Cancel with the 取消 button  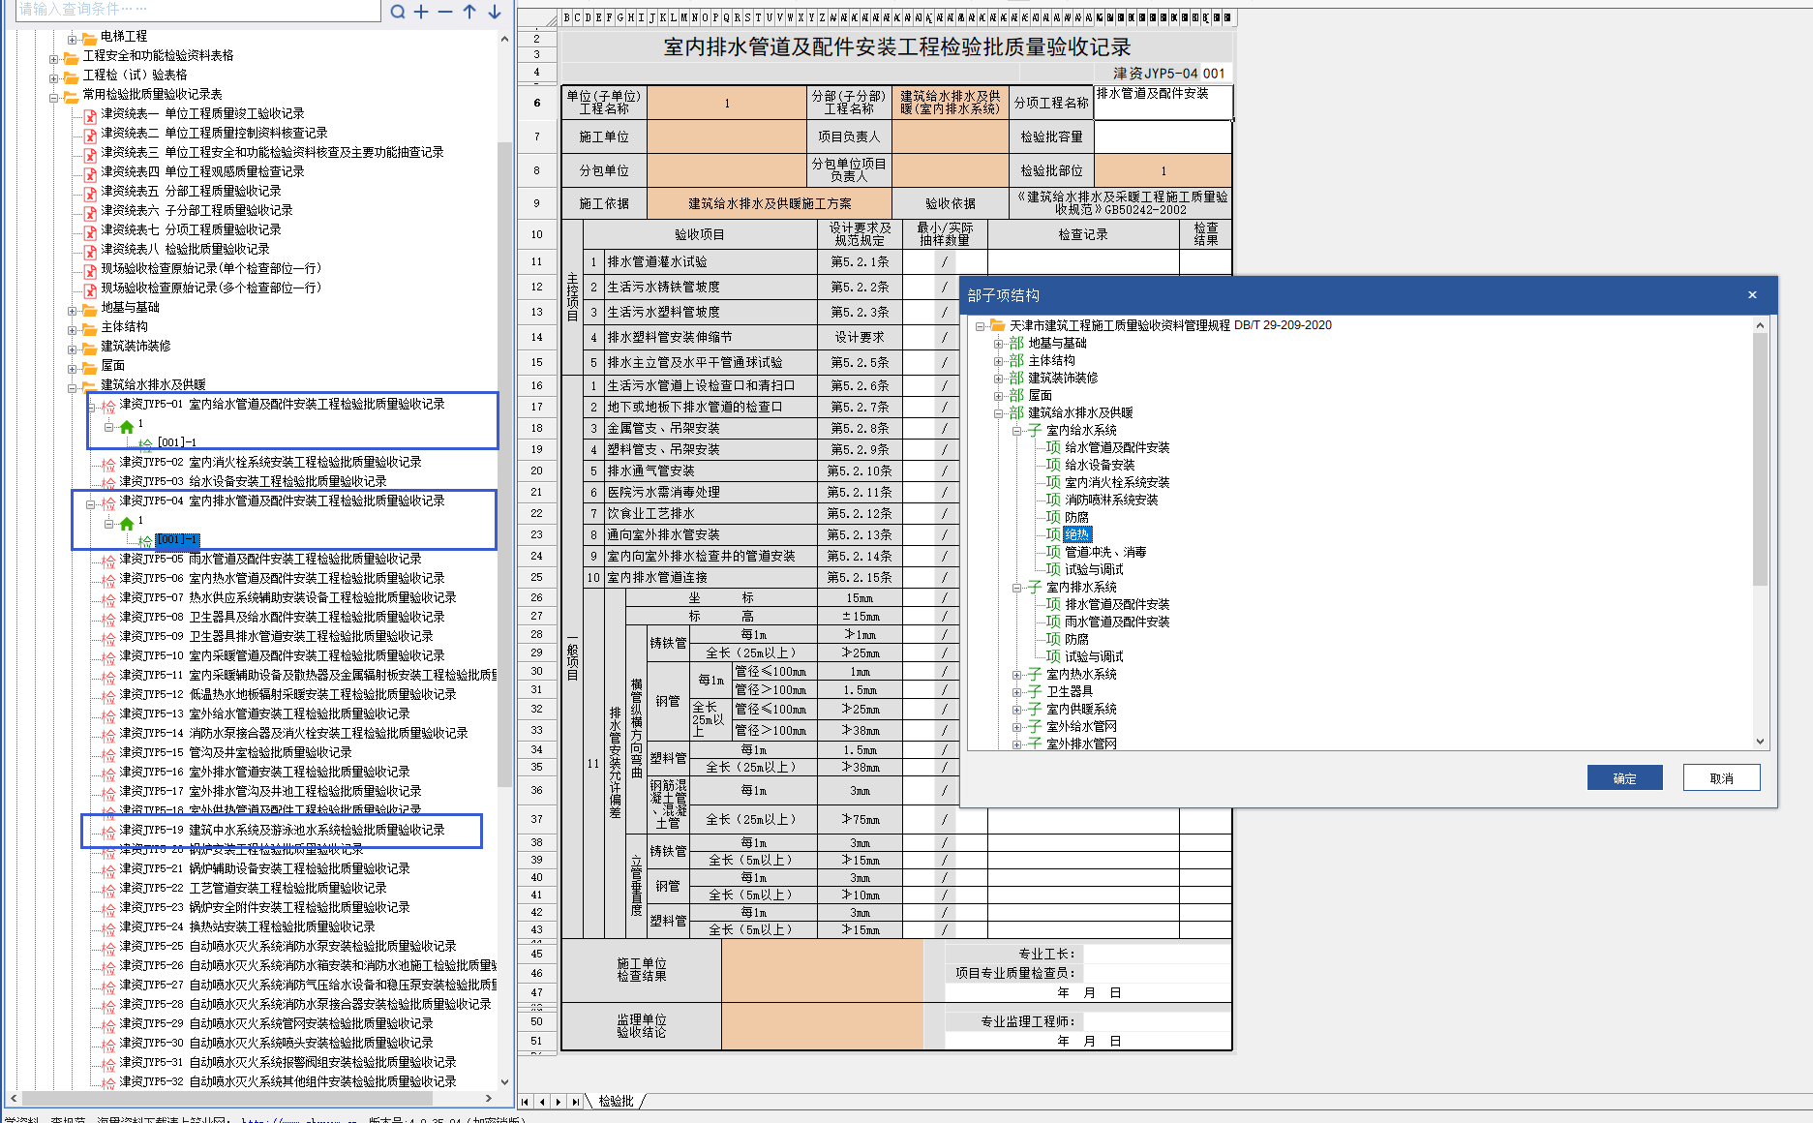1721,777
